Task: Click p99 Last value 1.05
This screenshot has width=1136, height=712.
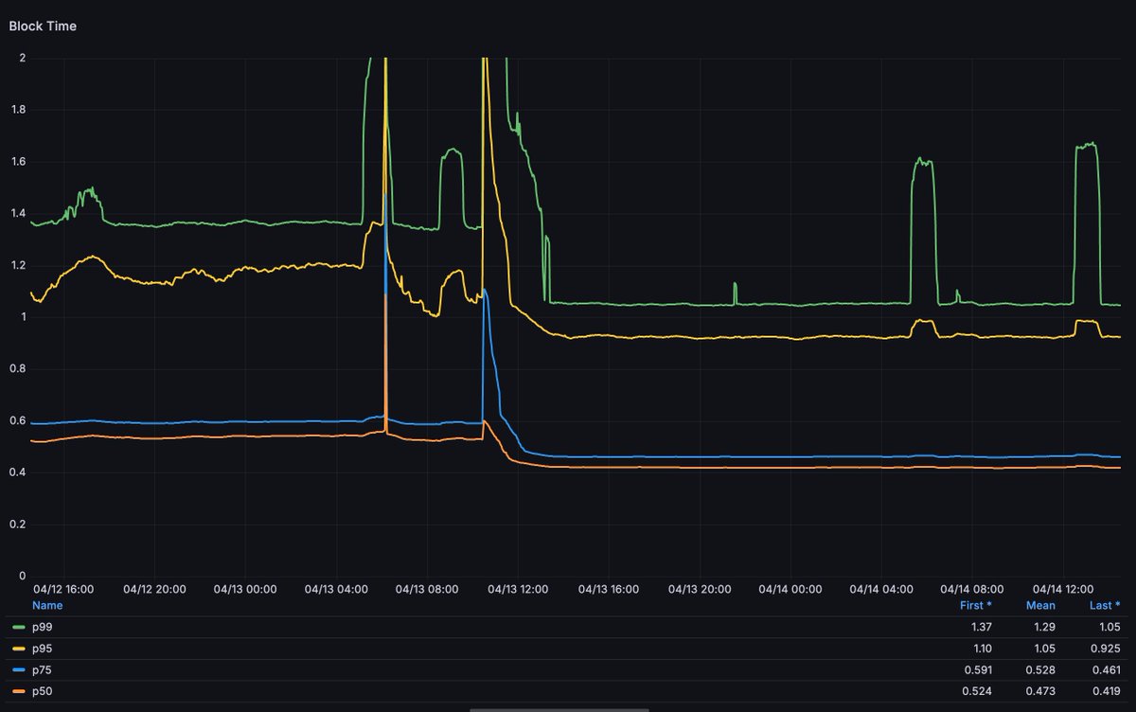Action: click(1109, 627)
